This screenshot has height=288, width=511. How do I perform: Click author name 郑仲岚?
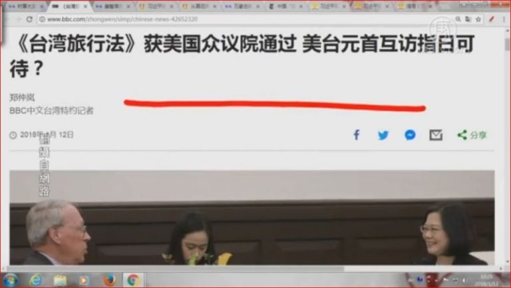(x=22, y=97)
